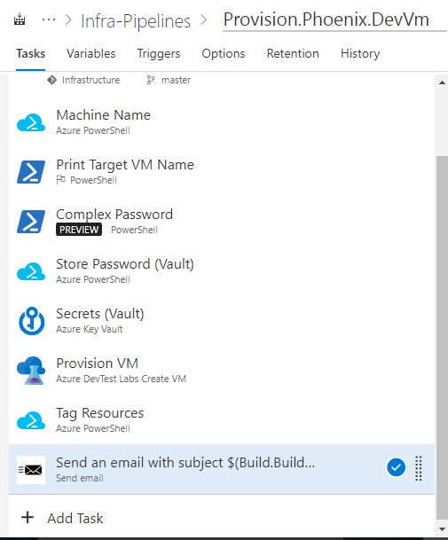
Task: Select the envelope icon of Send email task
Action: click(x=31, y=470)
